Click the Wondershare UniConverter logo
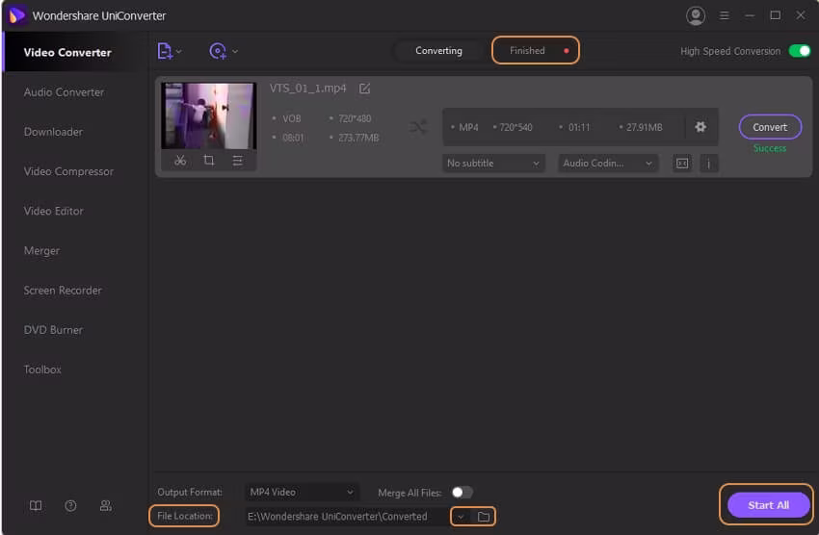 pyautogui.click(x=16, y=15)
